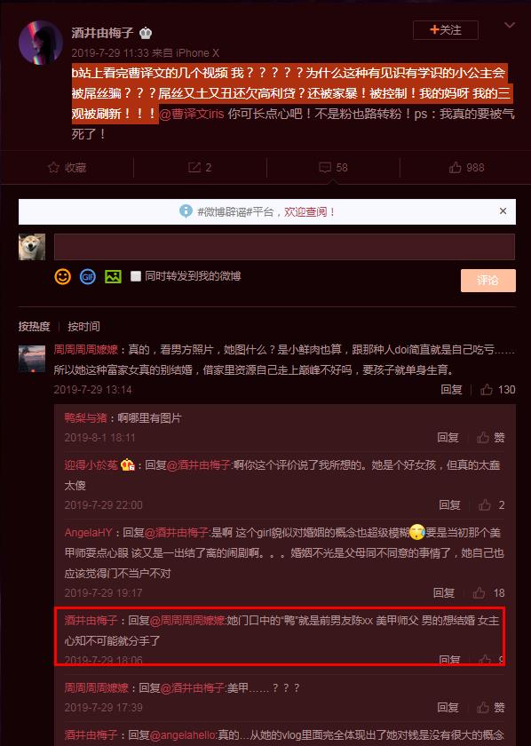Open the GIF picker icon

88,276
